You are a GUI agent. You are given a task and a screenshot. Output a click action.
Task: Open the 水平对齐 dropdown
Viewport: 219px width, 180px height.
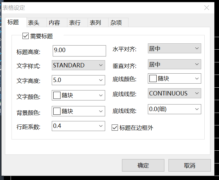pyautogui.click(x=174, y=48)
